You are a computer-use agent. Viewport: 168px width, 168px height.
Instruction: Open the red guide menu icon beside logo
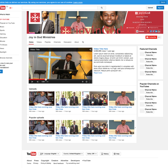click(x=11, y=8)
